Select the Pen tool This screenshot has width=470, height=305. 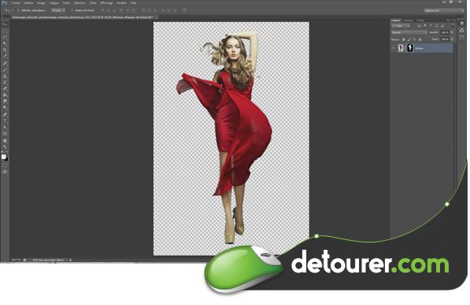(x=5, y=114)
